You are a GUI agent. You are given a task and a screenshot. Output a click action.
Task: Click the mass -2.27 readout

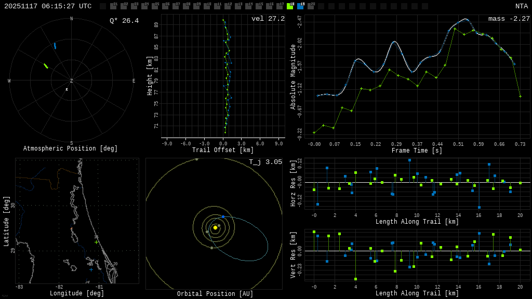pos(509,19)
